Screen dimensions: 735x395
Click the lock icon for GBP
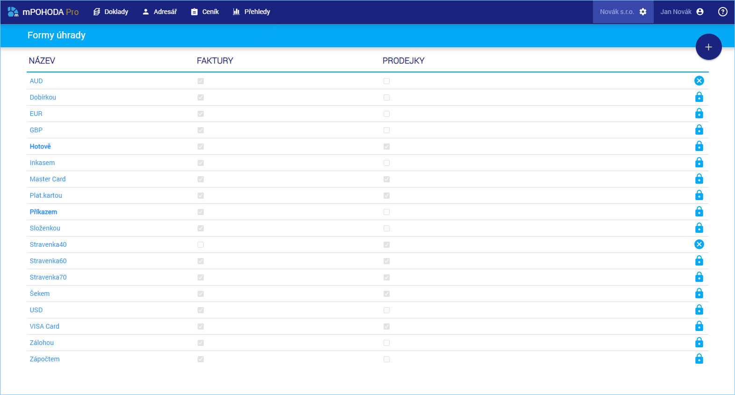(x=699, y=129)
